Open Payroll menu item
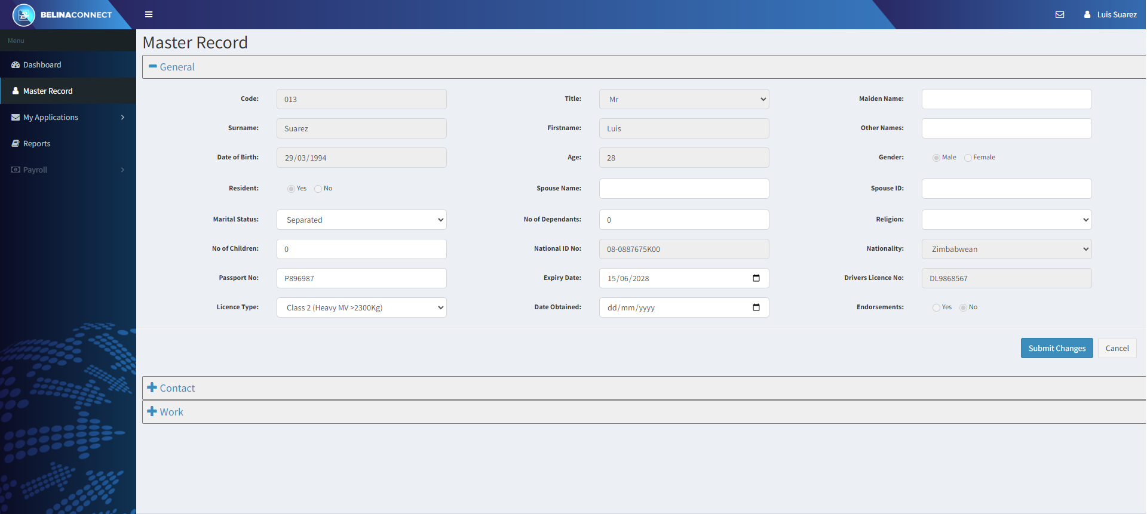Screen dimensions: 1147x514 [68, 170]
